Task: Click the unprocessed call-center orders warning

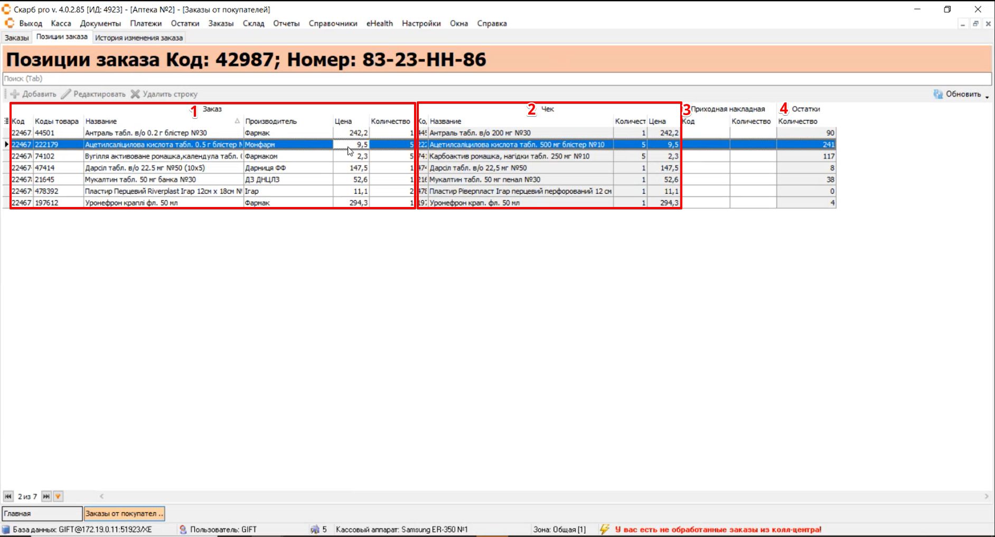Action: (718, 529)
